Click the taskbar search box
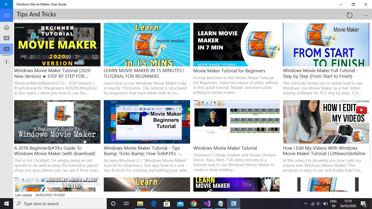Screen dimensions: 372x209 pyautogui.click(x=60, y=204)
